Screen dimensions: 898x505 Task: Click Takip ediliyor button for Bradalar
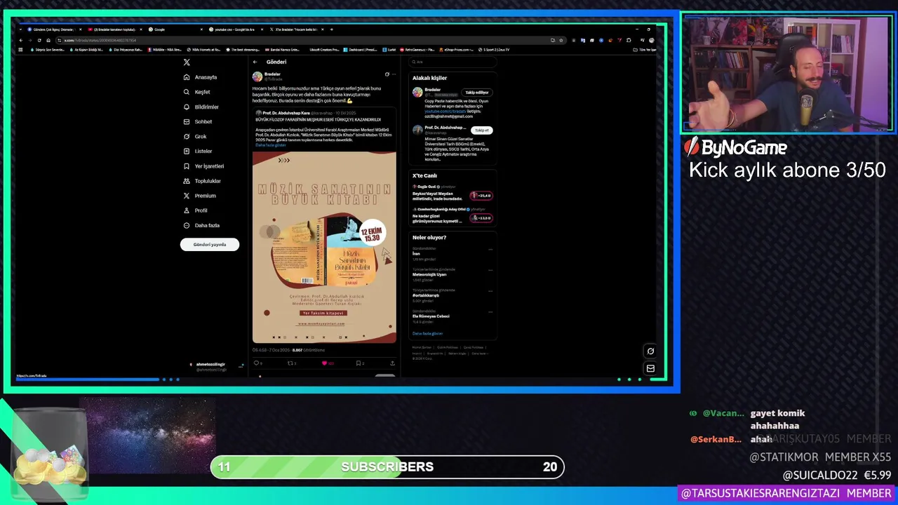[x=477, y=93]
